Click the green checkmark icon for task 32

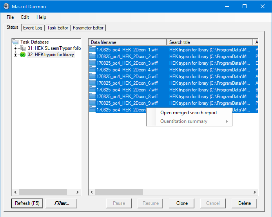pos(23,55)
